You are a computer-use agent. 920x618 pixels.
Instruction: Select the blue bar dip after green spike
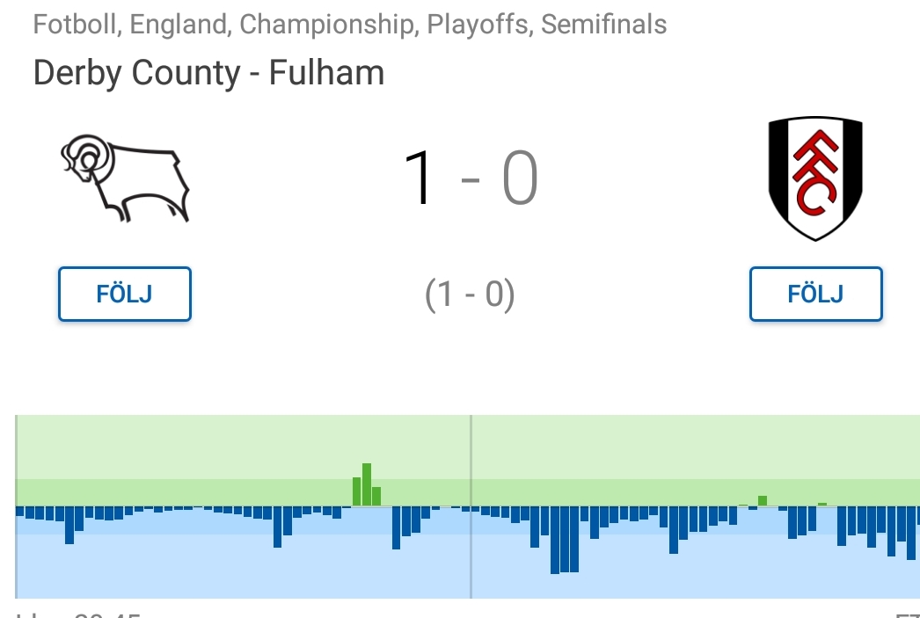(x=396, y=527)
